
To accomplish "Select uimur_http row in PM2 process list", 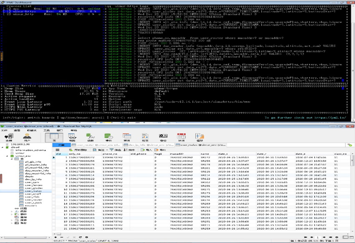I will [52, 14].
